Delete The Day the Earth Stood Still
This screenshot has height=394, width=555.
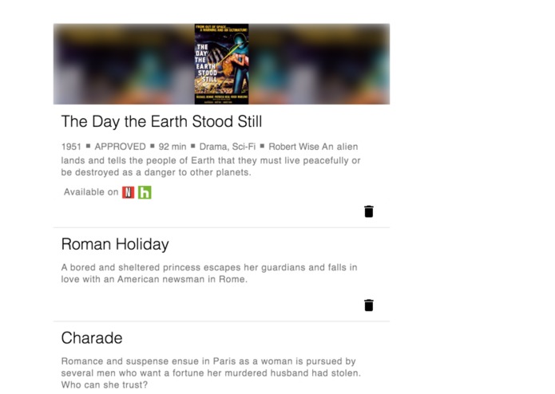369,211
